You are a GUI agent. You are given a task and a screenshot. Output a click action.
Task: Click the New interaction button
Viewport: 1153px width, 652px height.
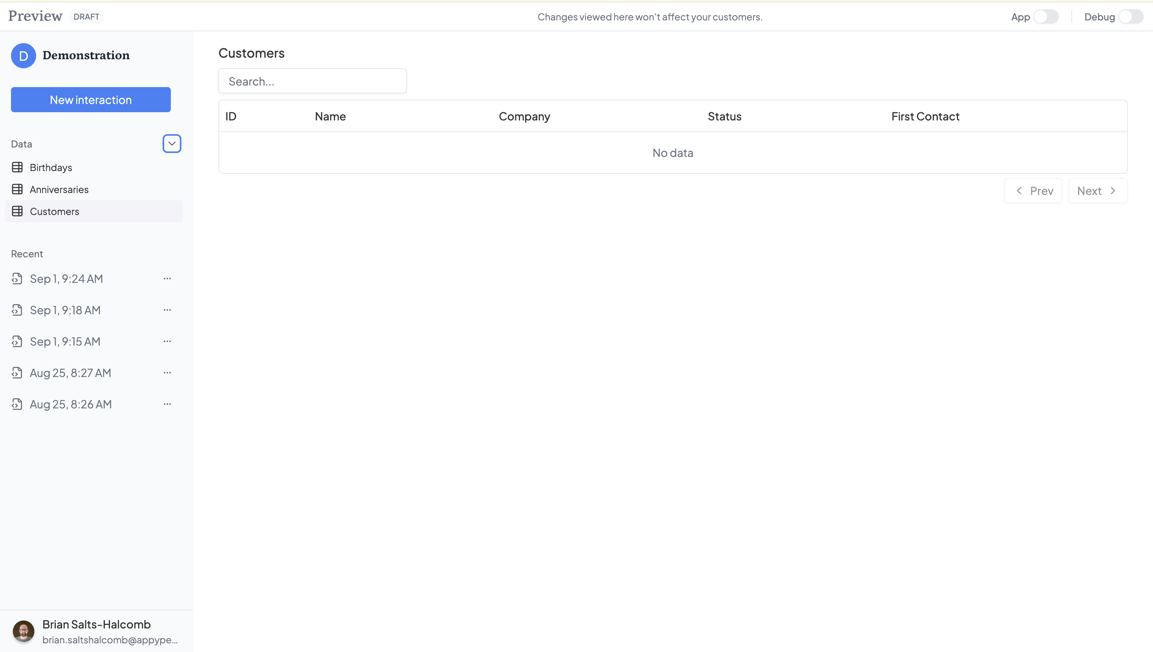[x=91, y=99]
